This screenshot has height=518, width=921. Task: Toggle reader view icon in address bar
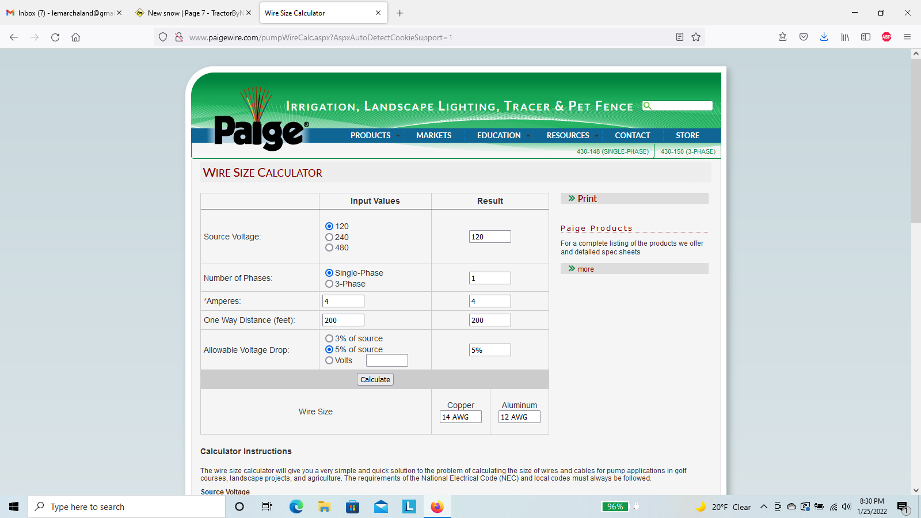pyautogui.click(x=679, y=37)
